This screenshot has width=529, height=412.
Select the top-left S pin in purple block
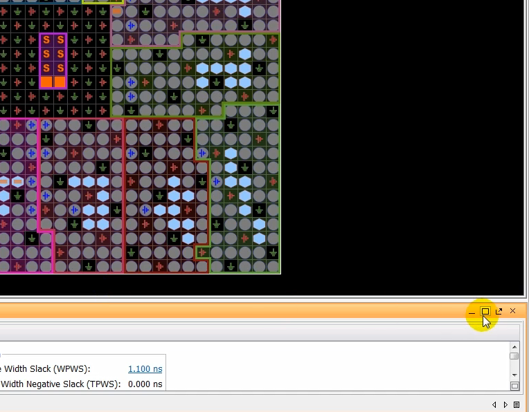[x=46, y=40]
